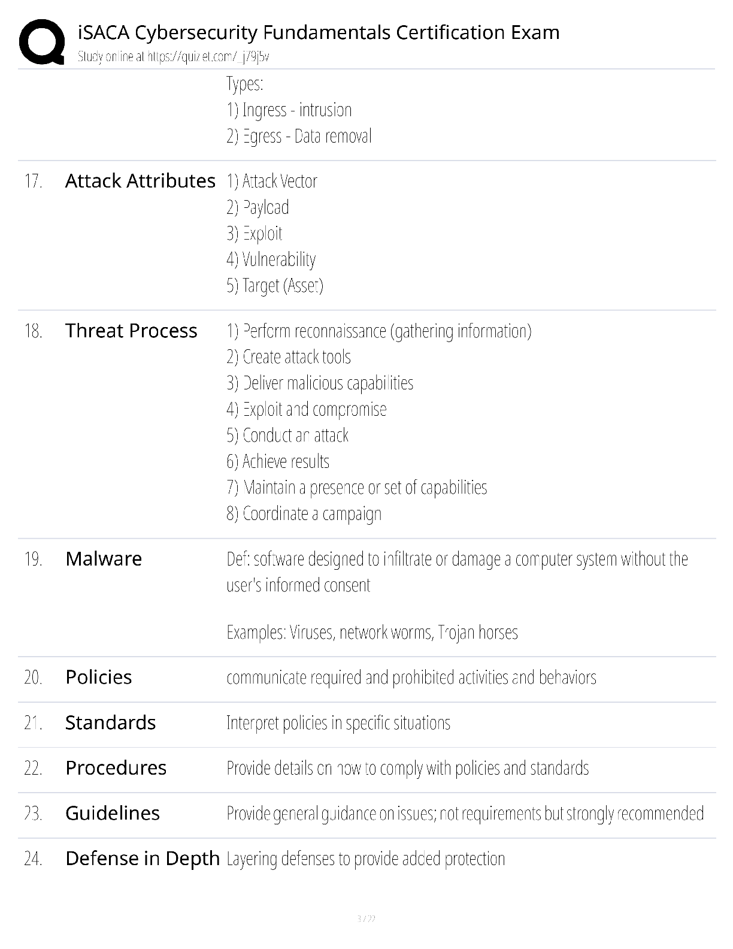733x949 pixels.
Task: Click the Perform reconnaissance list entry
Action: tap(379, 331)
